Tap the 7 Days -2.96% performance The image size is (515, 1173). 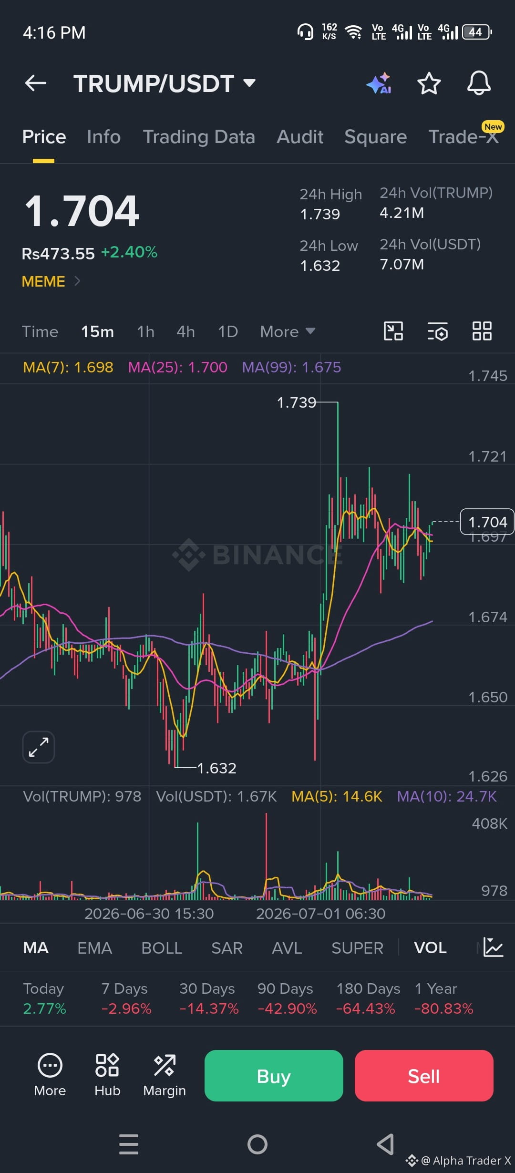pyautogui.click(x=126, y=998)
